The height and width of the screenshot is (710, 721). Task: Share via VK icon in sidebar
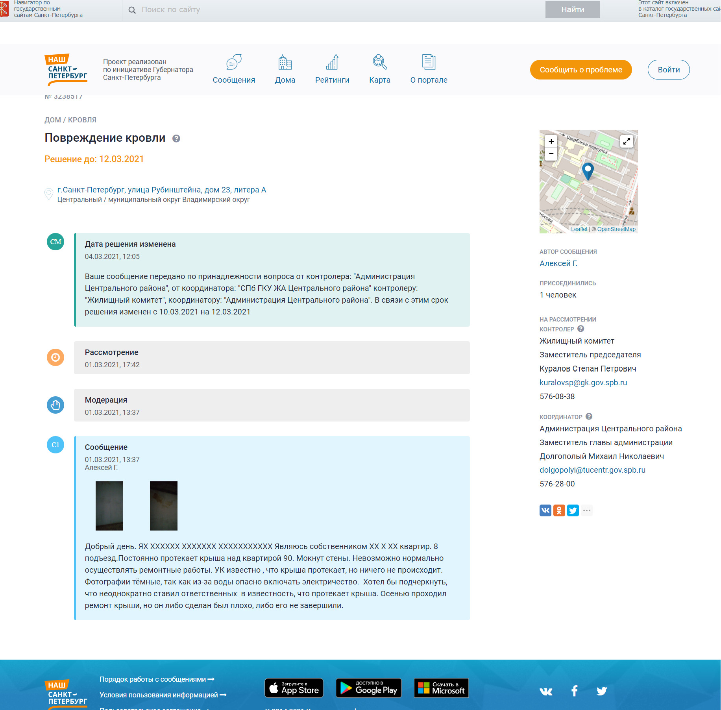pos(545,510)
